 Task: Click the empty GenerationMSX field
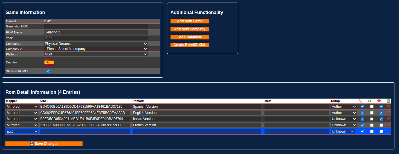[x=96, y=26]
